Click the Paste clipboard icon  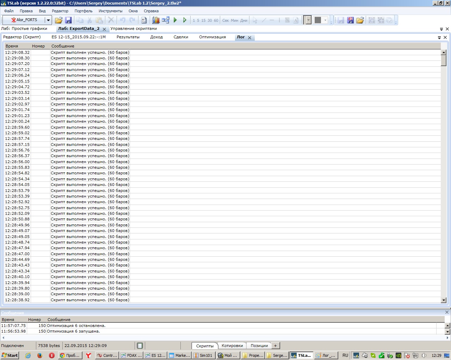pyautogui.click(x=99, y=20)
